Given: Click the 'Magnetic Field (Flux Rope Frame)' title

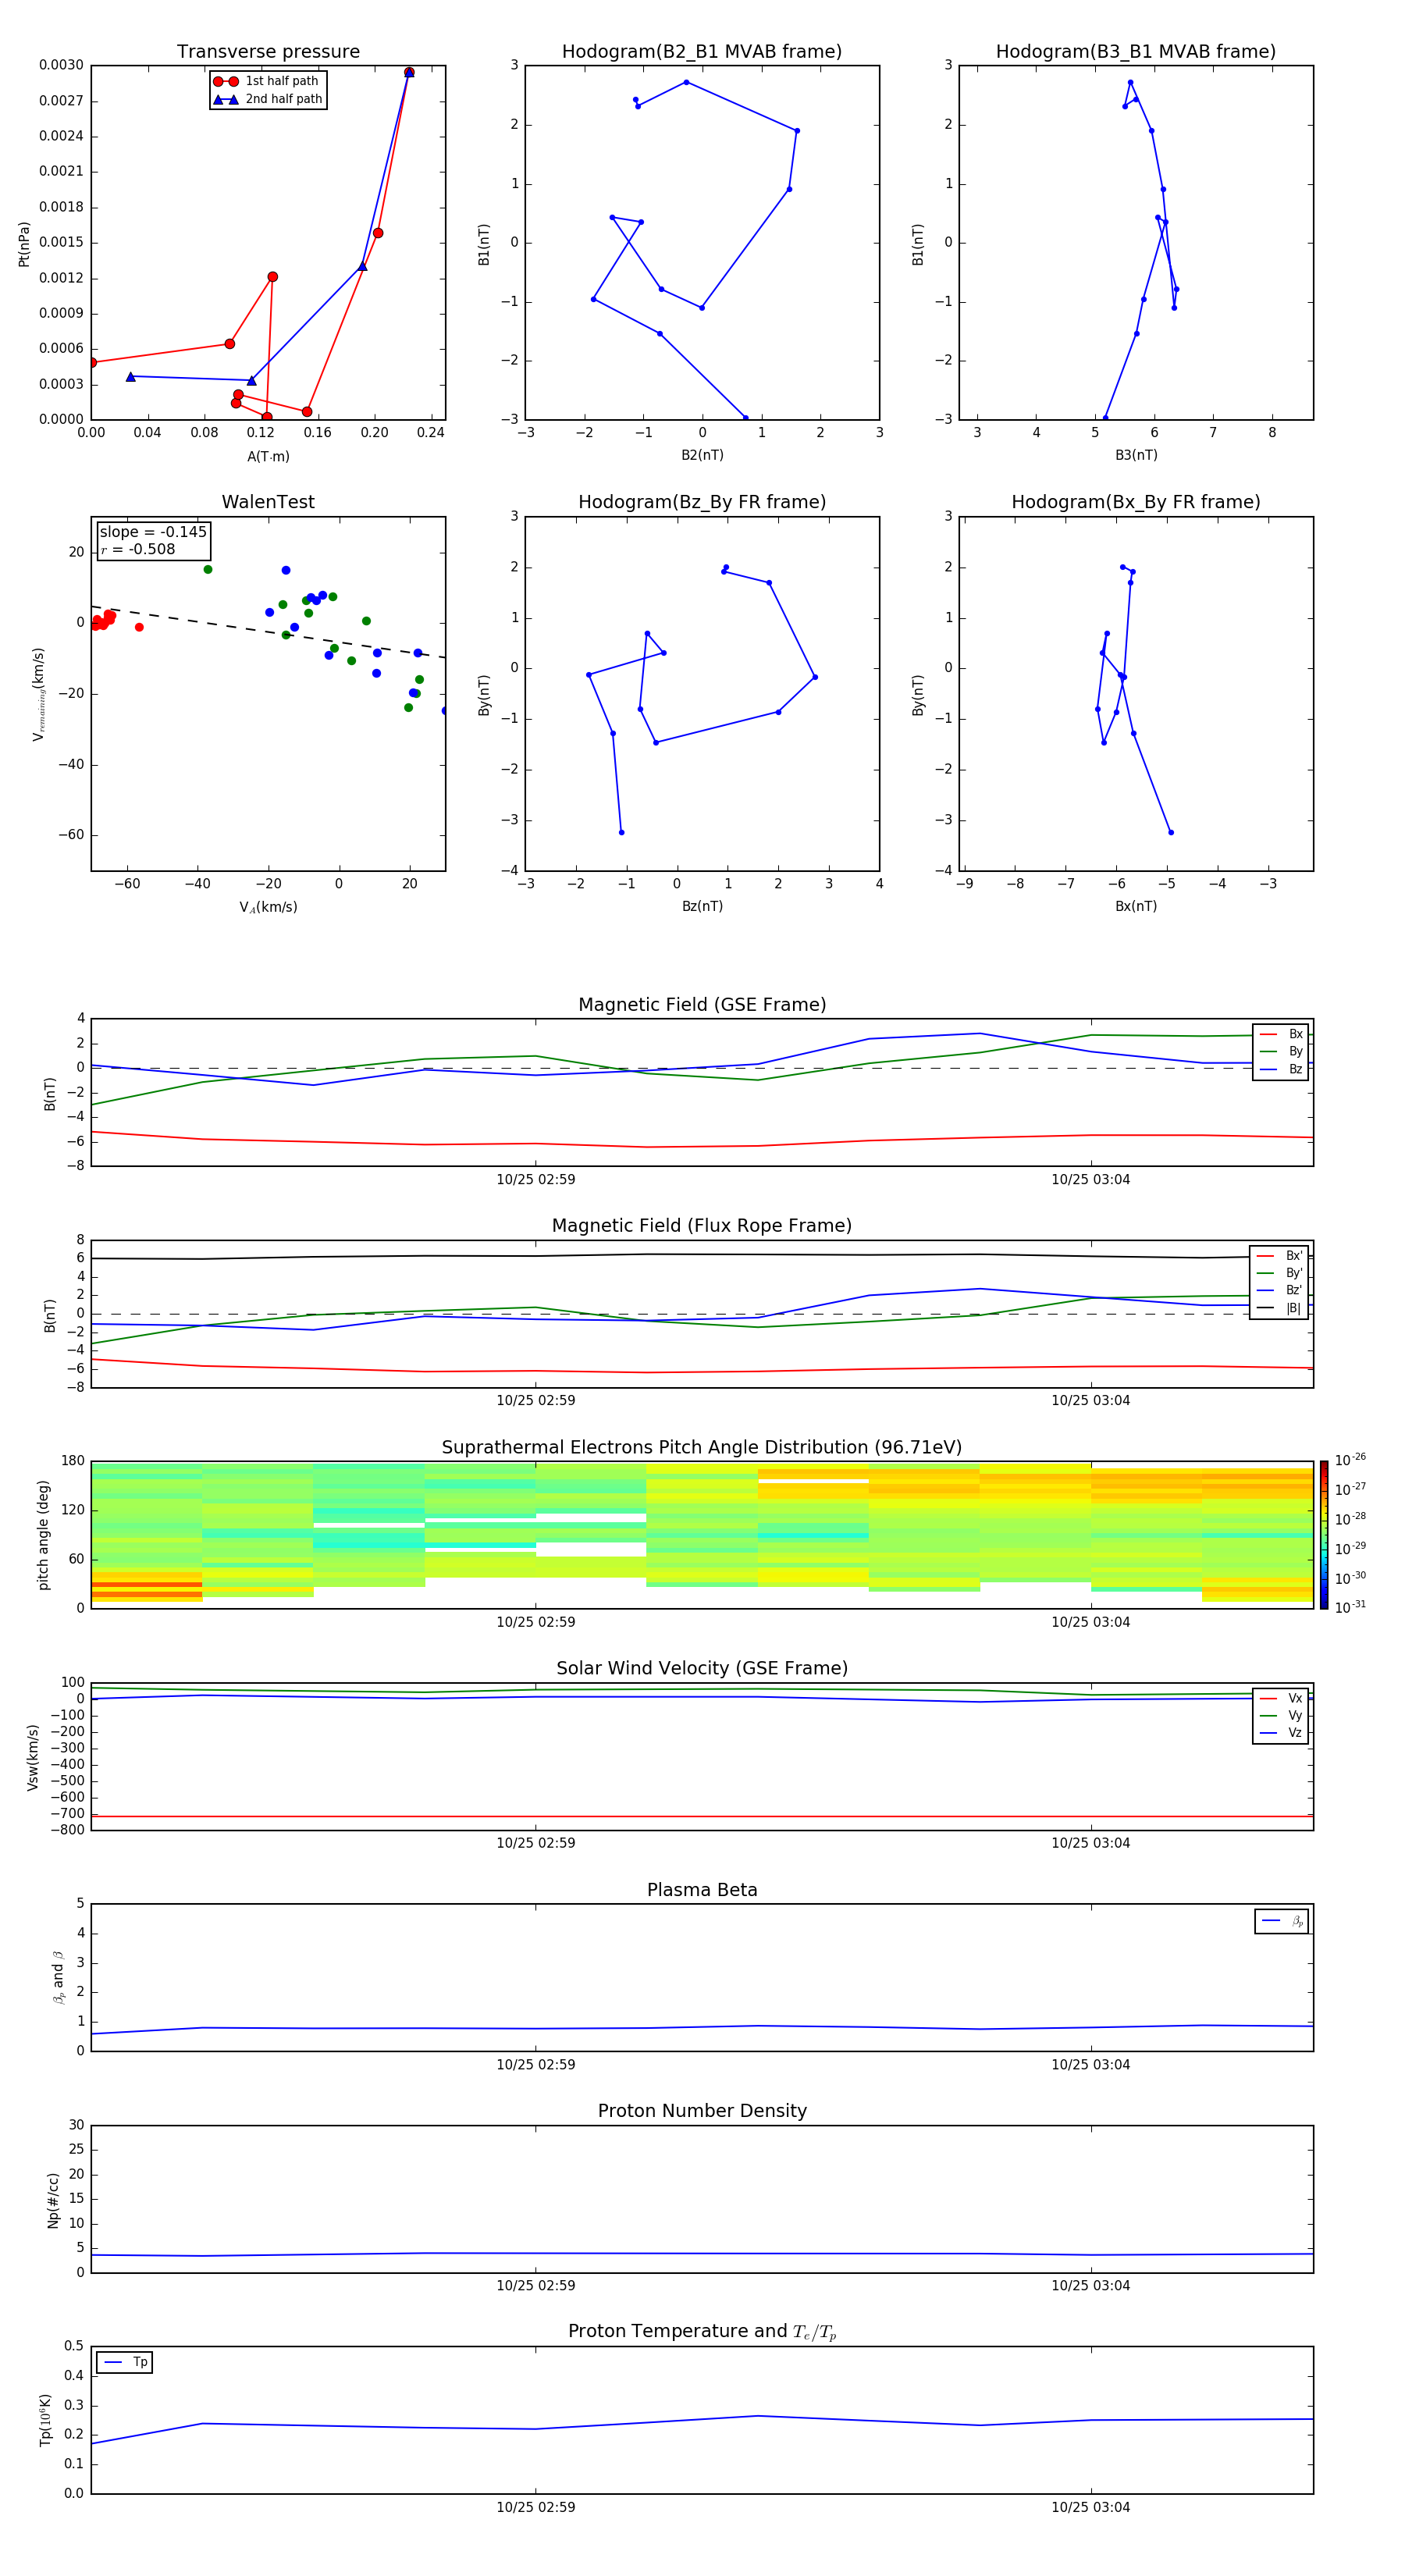Looking at the screenshot, I should point(702,1226).
